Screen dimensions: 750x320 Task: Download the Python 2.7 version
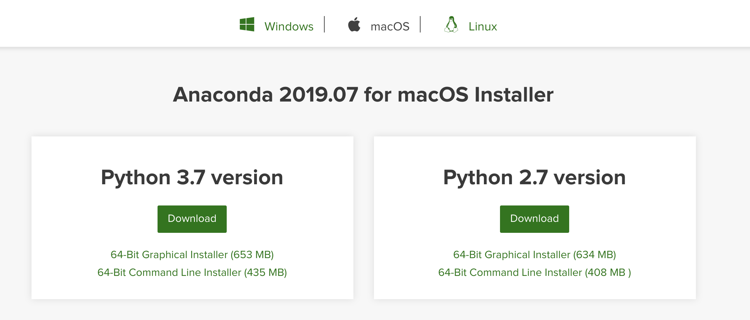(534, 219)
